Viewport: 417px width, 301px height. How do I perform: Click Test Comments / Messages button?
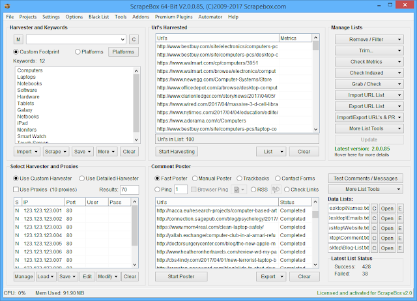pyautogui.click(x=366, y=178)
